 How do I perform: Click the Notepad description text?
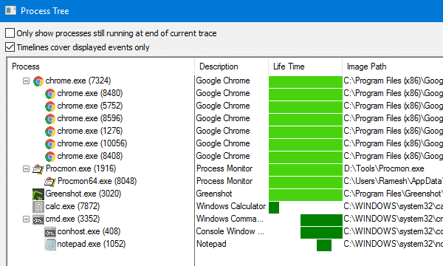pyautogui.click(x=211, y=244)
